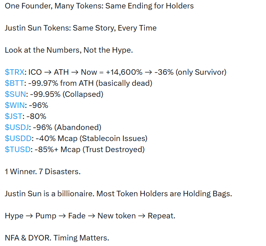The height and width of the screenshot is (246, 266).
Task: Click the "Hype → Pump → Fade" line
Action: click(x=90, y=216)
